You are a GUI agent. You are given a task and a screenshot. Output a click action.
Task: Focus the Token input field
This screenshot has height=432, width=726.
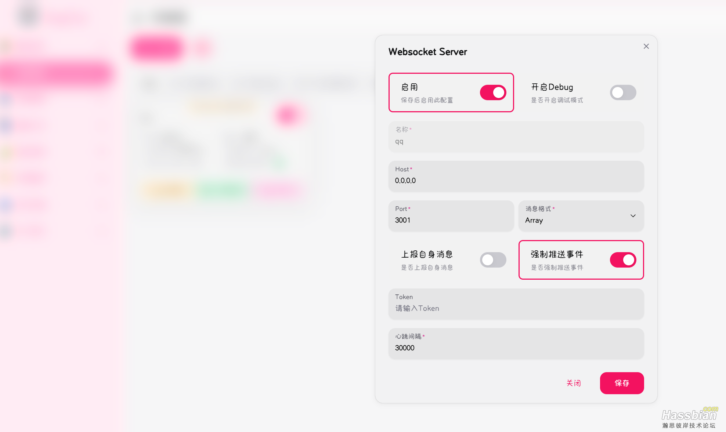point(516,308)
